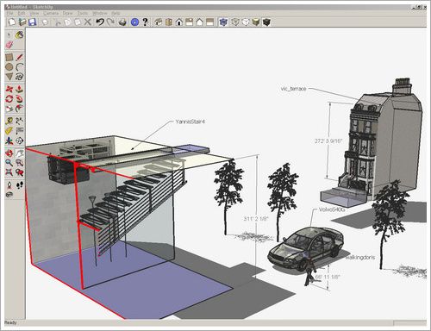Select the Push/Pull tool

tap(19, 89)
